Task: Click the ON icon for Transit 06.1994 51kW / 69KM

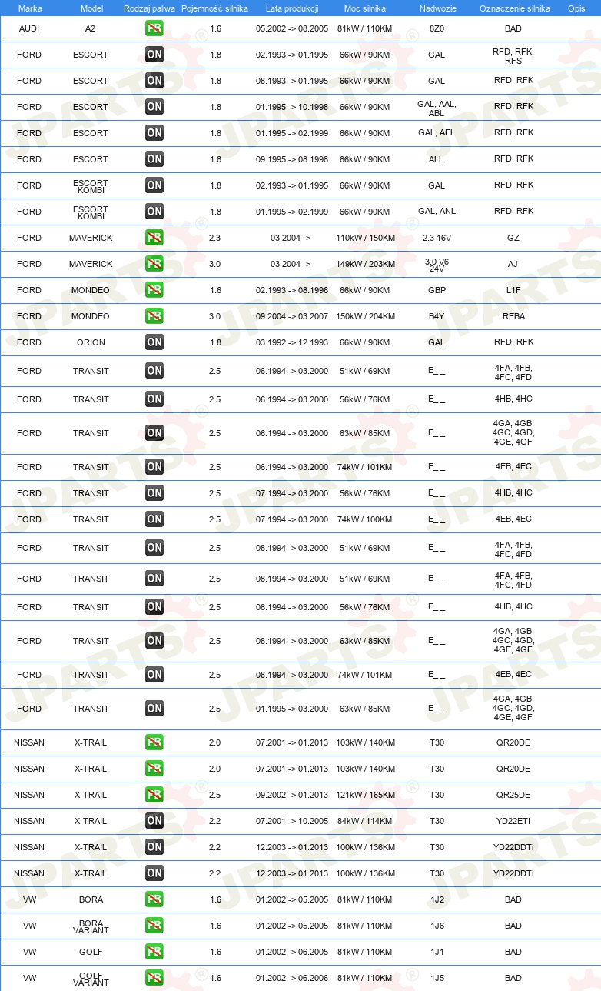Action: pos(154,371)
